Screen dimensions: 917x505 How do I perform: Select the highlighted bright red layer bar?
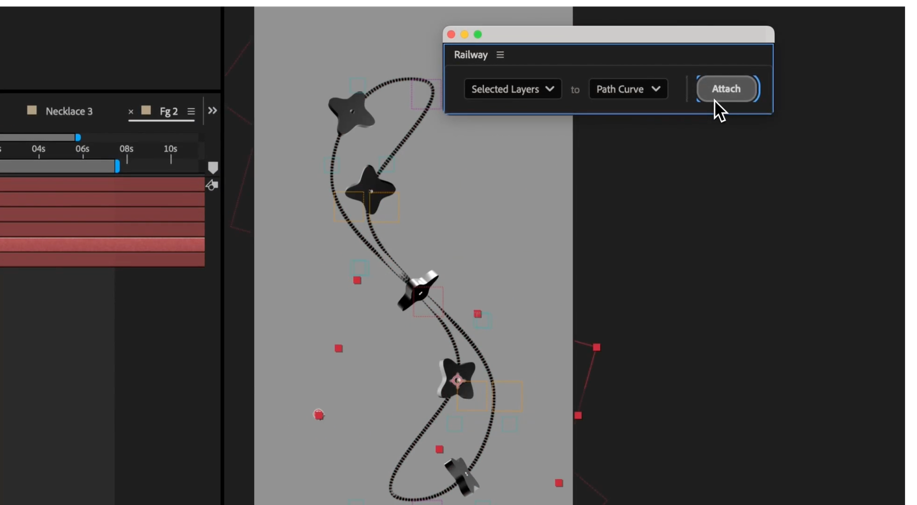[x=102, y=244]
